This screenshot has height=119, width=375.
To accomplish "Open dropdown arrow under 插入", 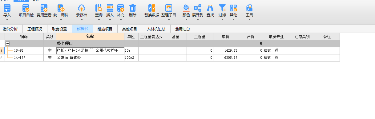I will point(110,20).
